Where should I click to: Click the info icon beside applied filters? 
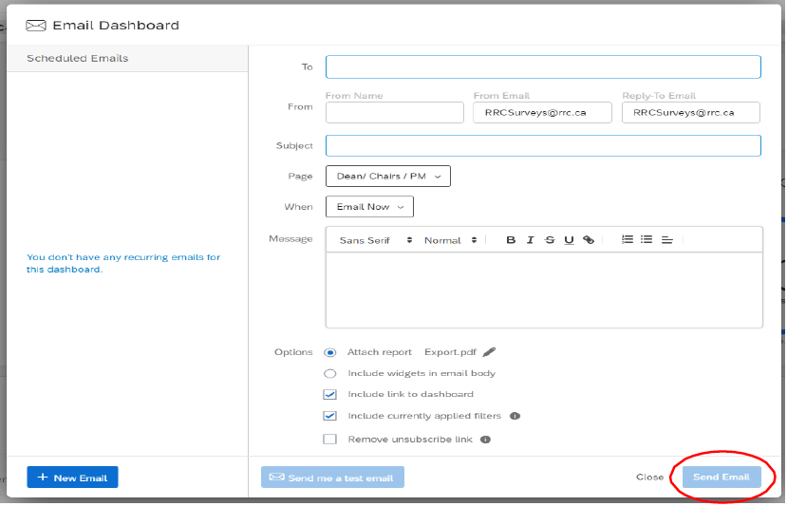point(515,416)
